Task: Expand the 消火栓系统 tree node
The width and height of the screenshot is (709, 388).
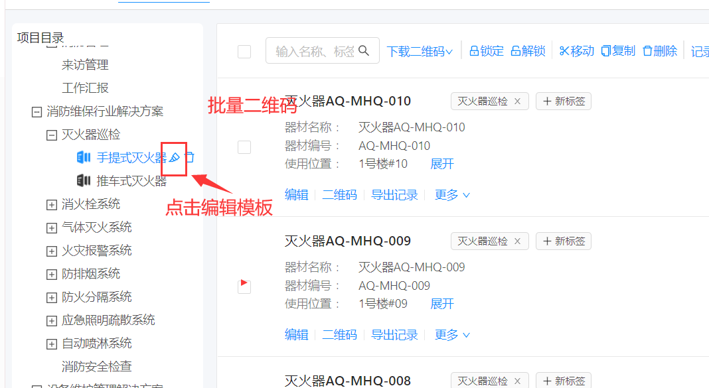Action: [x=51, y=204]
